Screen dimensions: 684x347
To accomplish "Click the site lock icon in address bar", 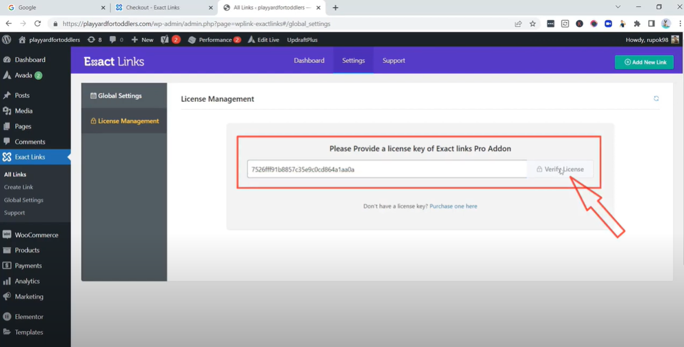I will coord(55,24).
